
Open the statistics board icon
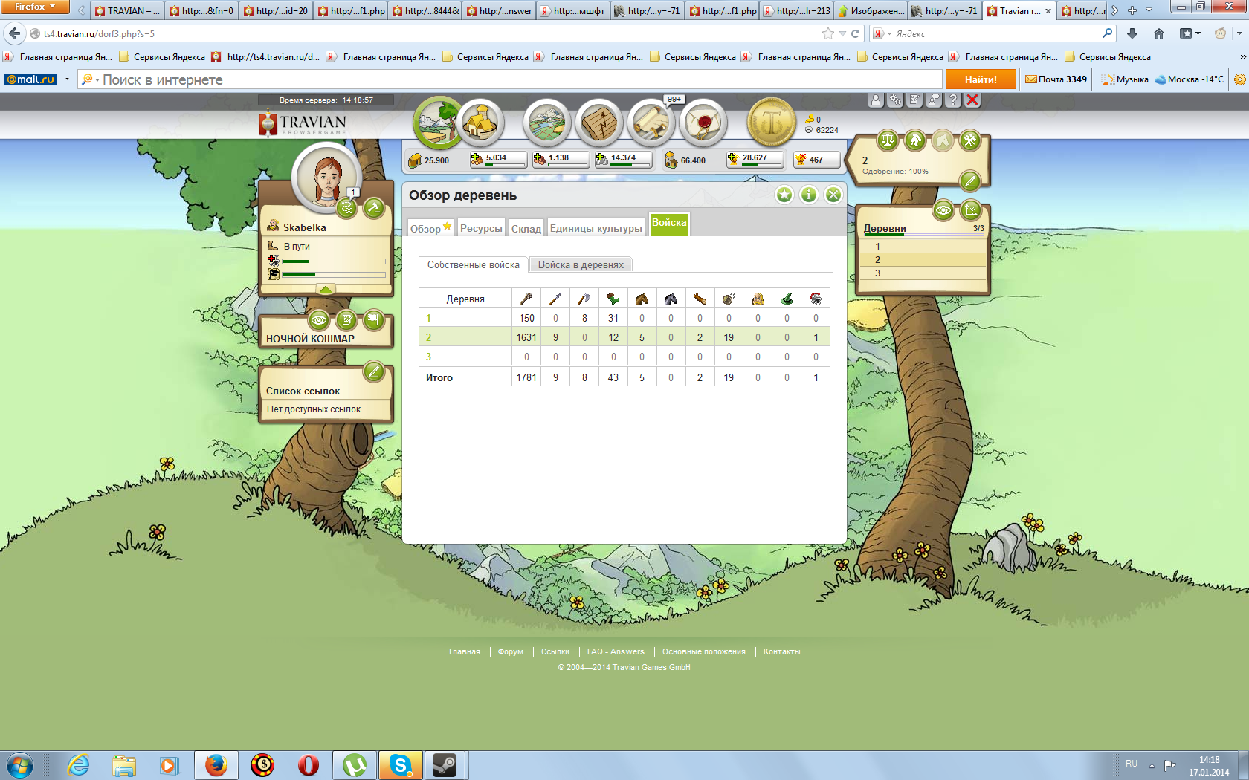[x=599, y=123]
